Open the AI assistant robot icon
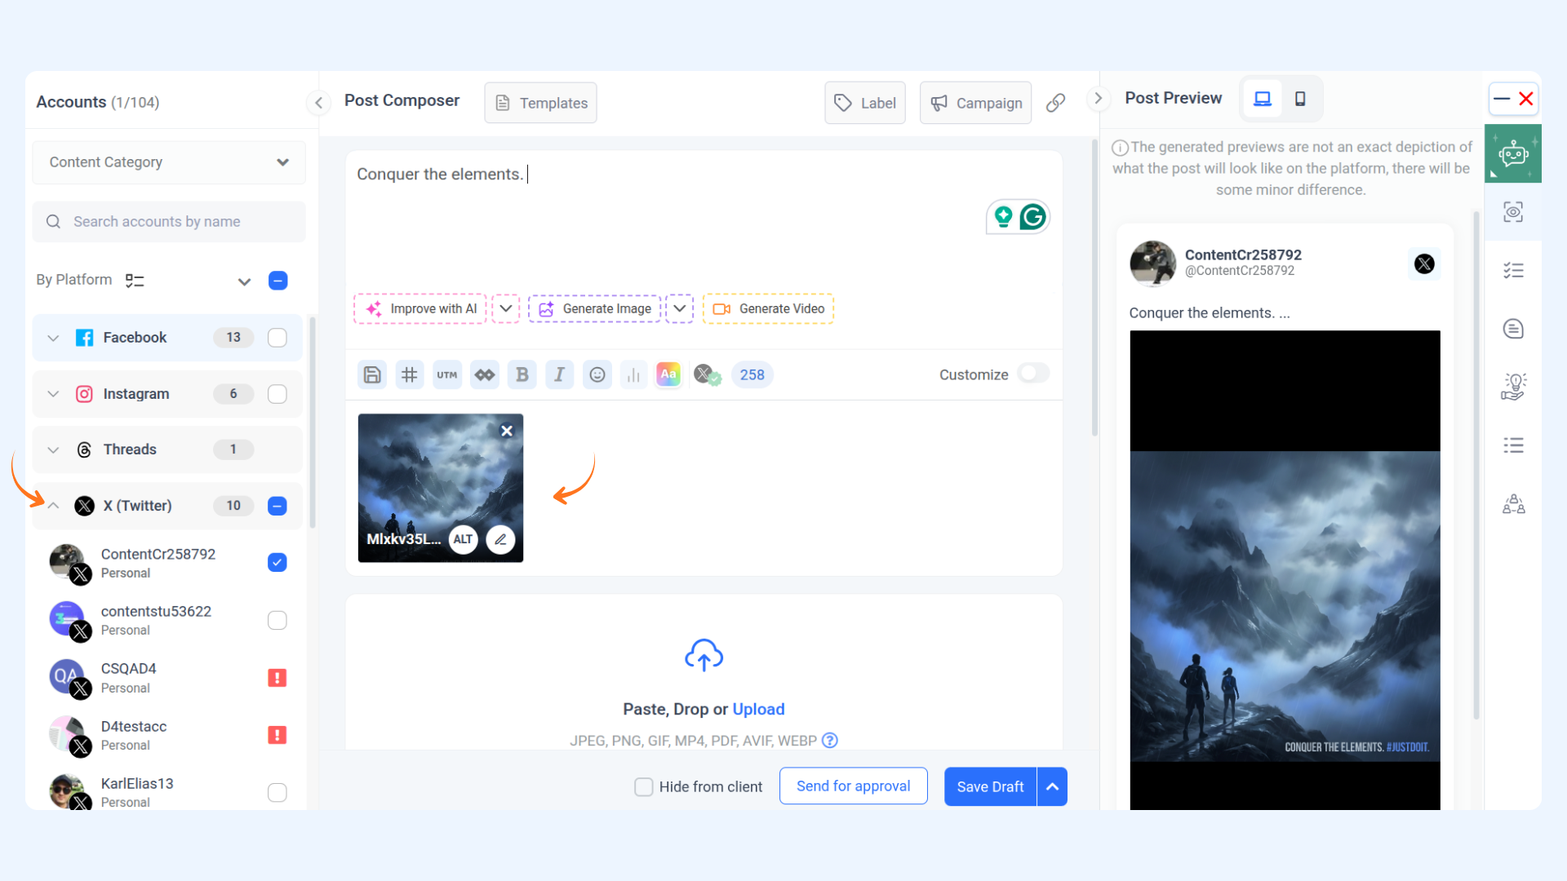This screenshot has height=881, width=1567. pos(1512,154)
